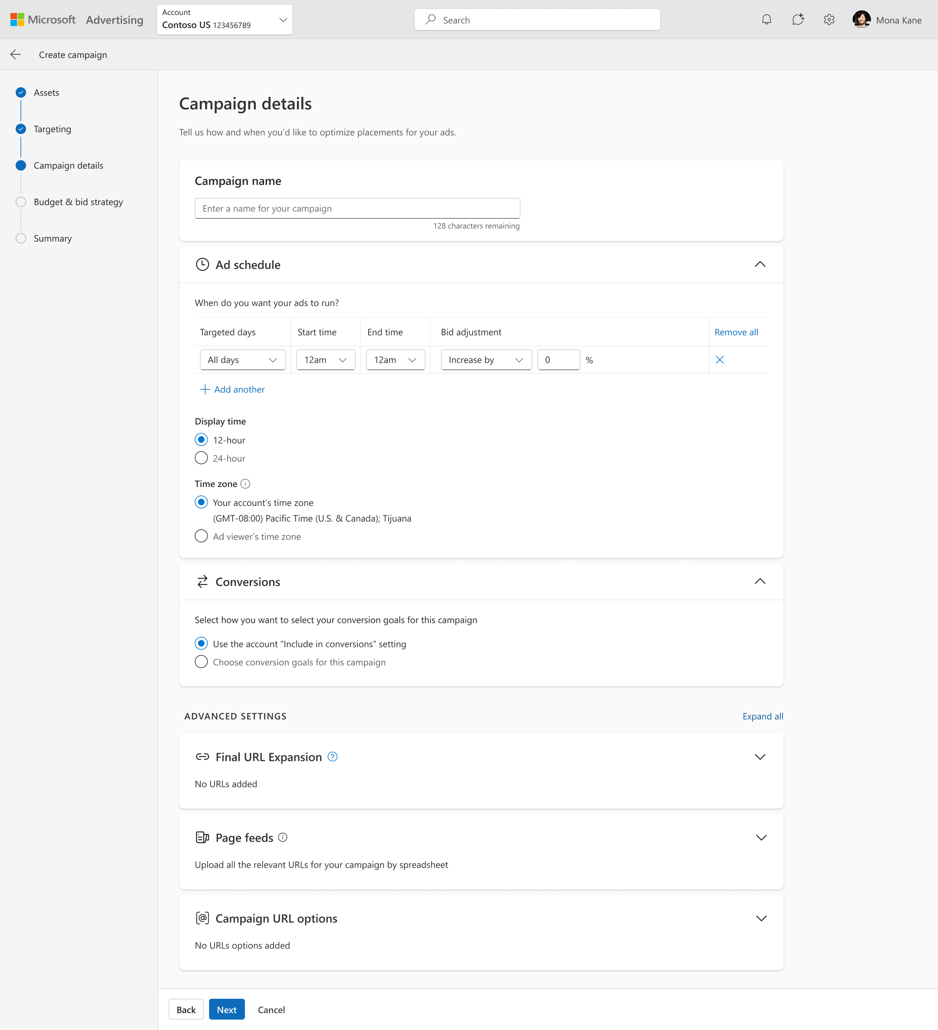Click the search magnifier icon

431,20
